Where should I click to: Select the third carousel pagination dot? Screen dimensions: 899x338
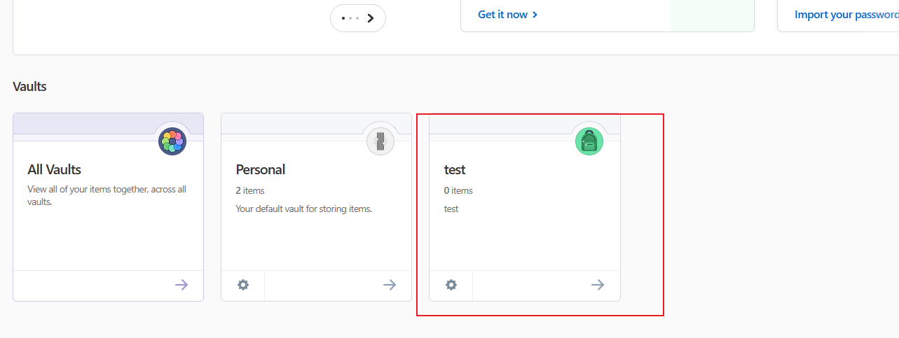357,18
